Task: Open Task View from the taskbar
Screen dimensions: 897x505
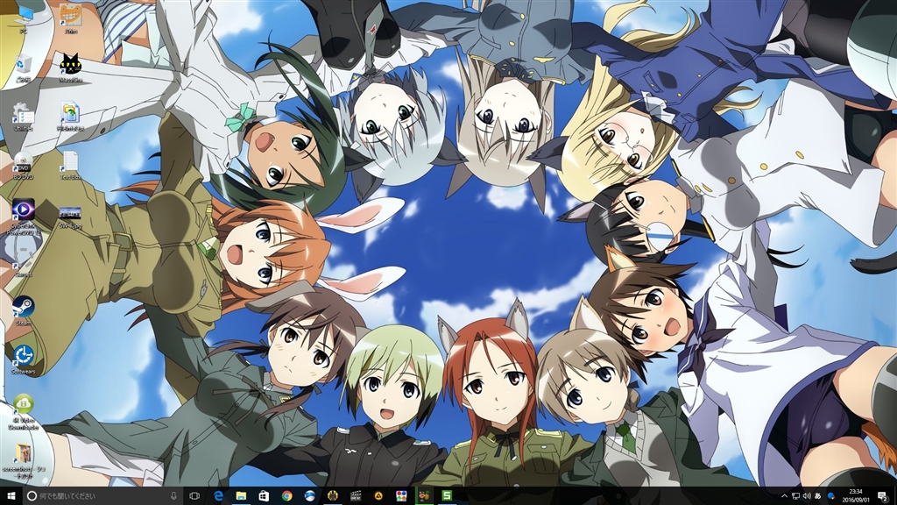Action: (194, 496)
